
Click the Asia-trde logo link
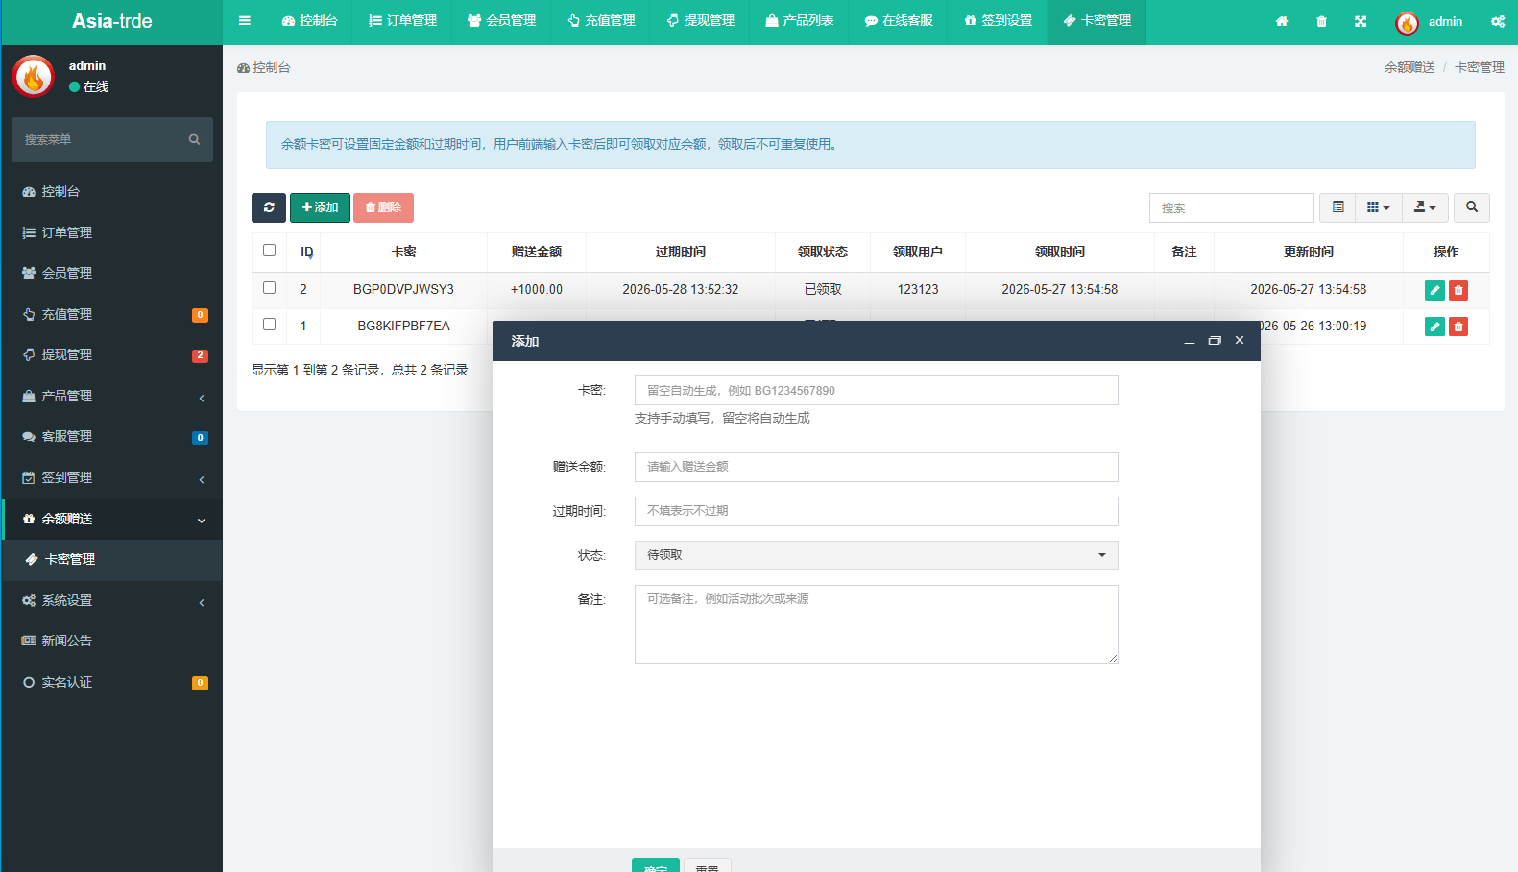[111, 21]
